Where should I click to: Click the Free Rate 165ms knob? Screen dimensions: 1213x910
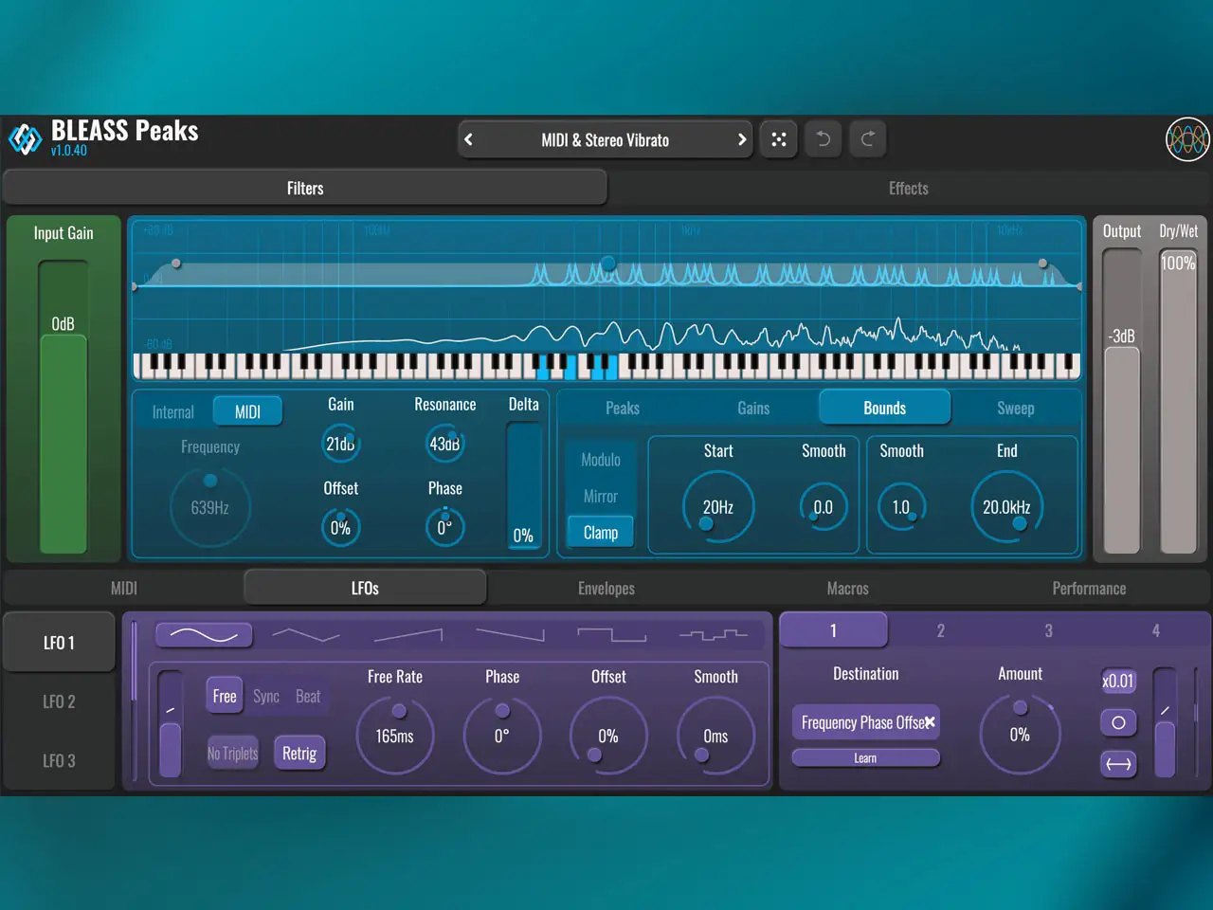[x=395, y=736]
